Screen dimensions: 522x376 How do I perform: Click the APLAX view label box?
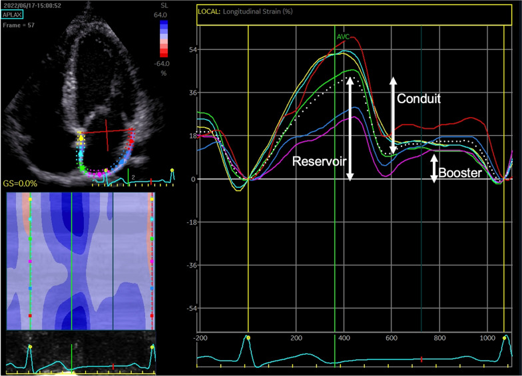click(14, 15)
